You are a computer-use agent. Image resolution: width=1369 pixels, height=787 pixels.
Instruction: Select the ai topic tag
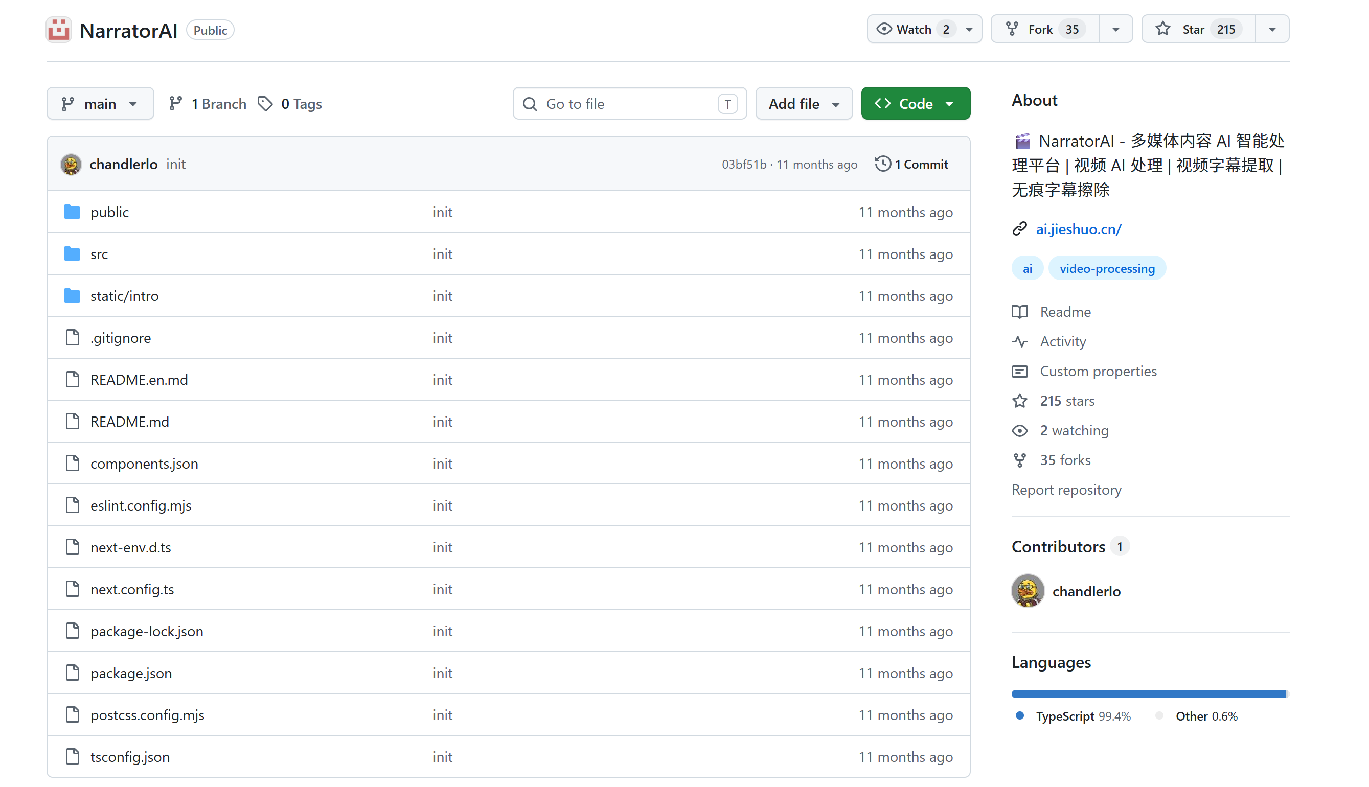1028,268
